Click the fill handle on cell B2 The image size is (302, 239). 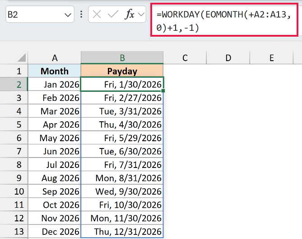(163, 91)
